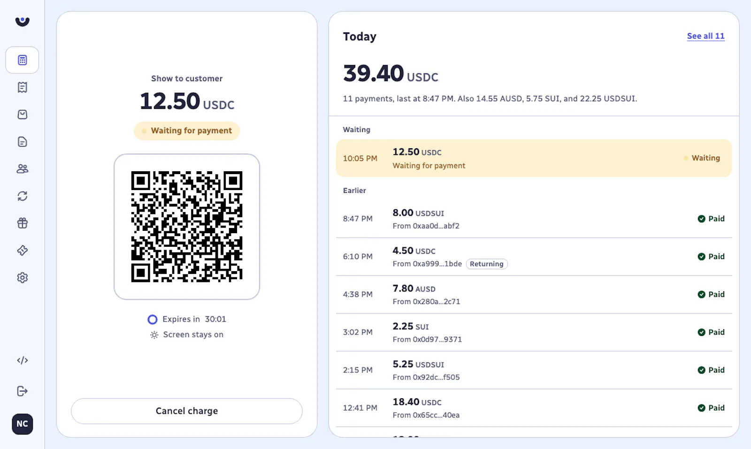Open the shopping bag icon in sidebar
The image size is (751, 449).
point(22,114)
